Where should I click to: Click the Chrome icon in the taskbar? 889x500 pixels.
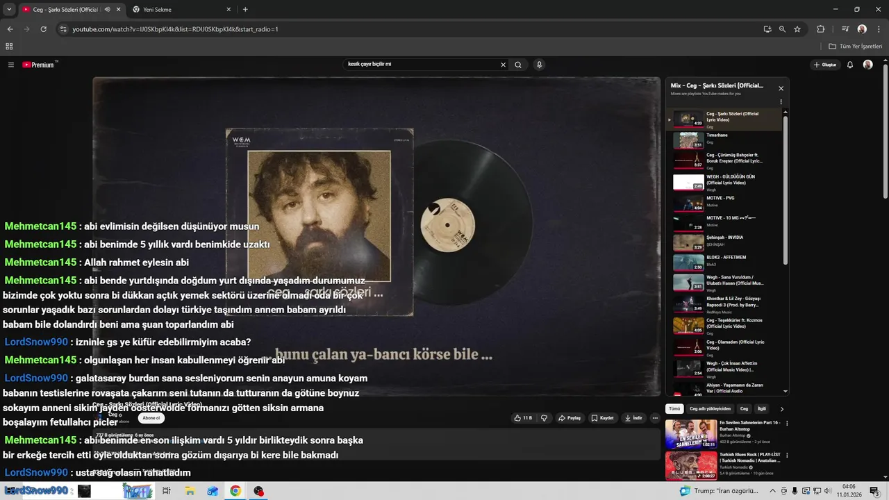click(235, 491)
